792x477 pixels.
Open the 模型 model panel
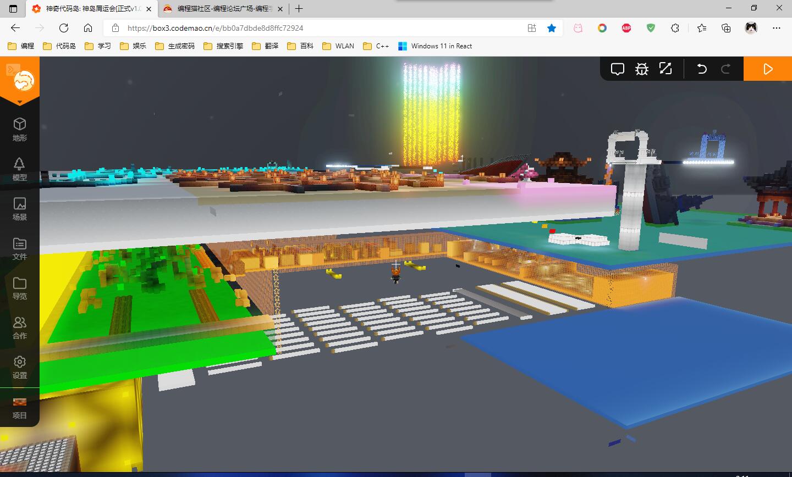click(x=20, y=169)
